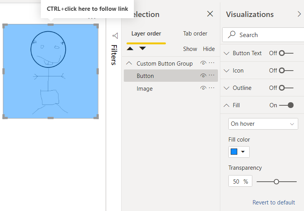Image resolution: width=304 pixels, height=211 pixels.
Task: Click the Search box in Visualizations
Action: (266, 35)
